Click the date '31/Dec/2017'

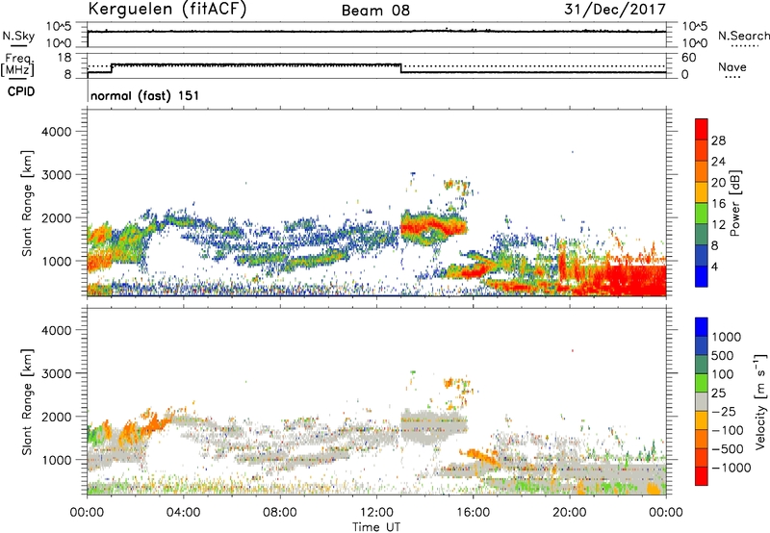[615, 9]
